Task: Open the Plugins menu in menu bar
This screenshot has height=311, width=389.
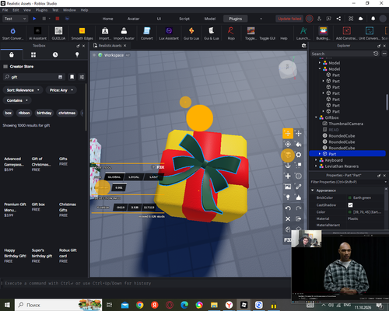Action: 41,10
